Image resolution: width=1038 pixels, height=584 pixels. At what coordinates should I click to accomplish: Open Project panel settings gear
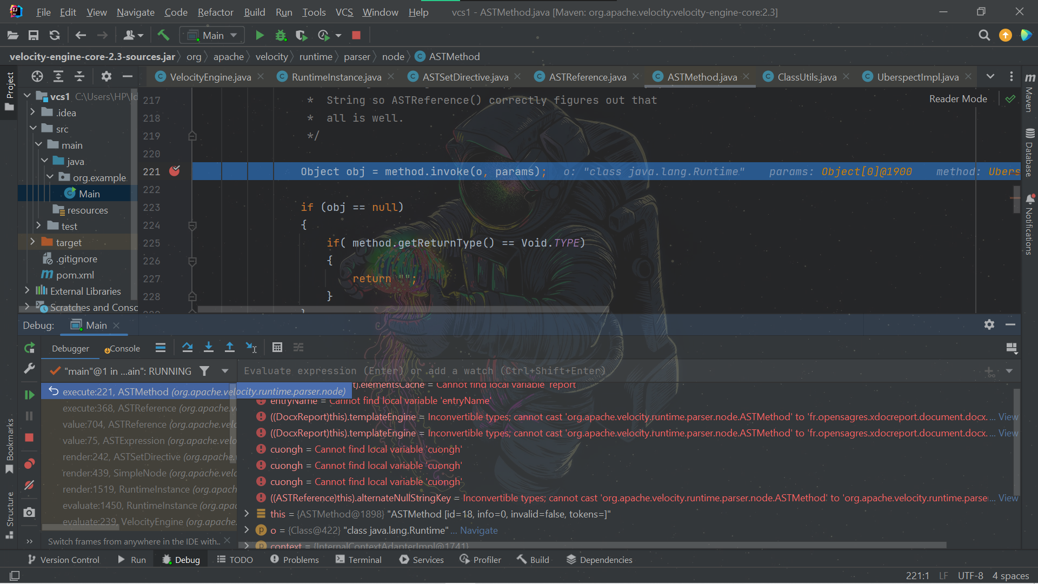point(107,77)
